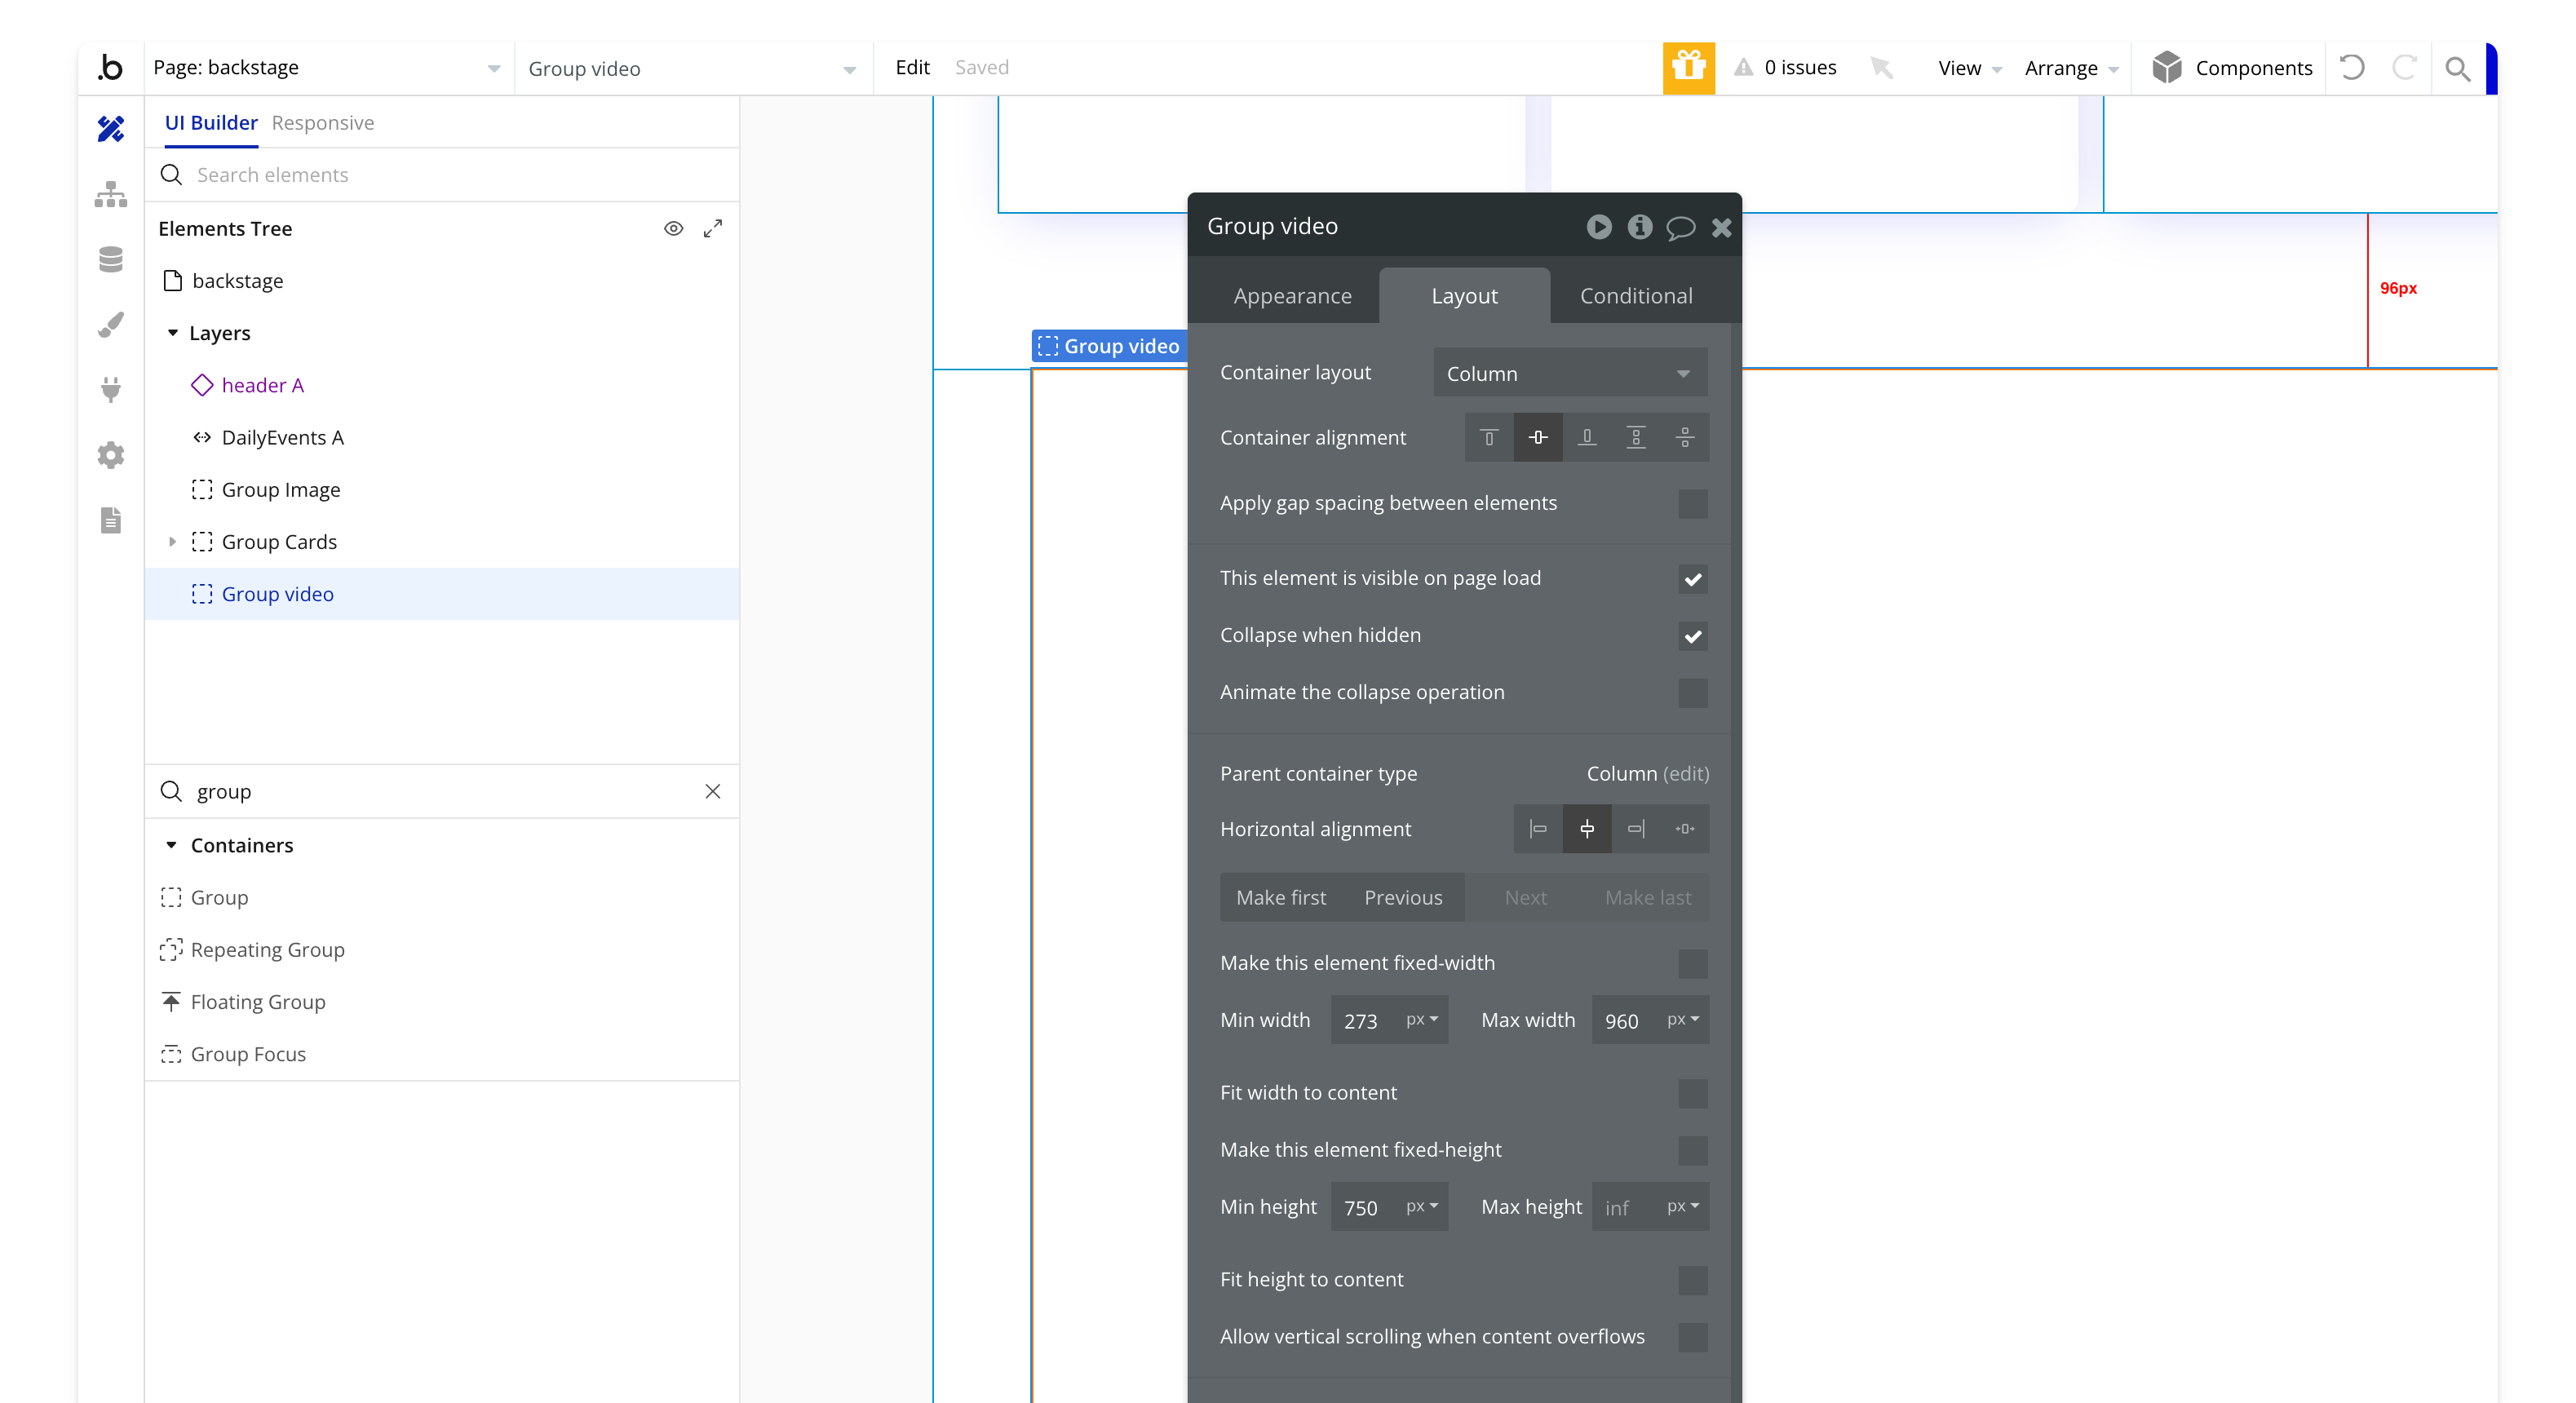Open the Workflow tab in the sidebar

[x=111, y=194]
